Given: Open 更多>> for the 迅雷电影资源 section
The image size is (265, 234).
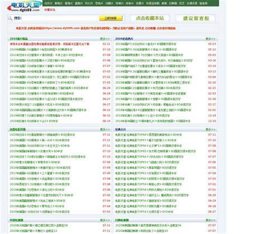Looking at the screenshot, I should tap(105, 130).
